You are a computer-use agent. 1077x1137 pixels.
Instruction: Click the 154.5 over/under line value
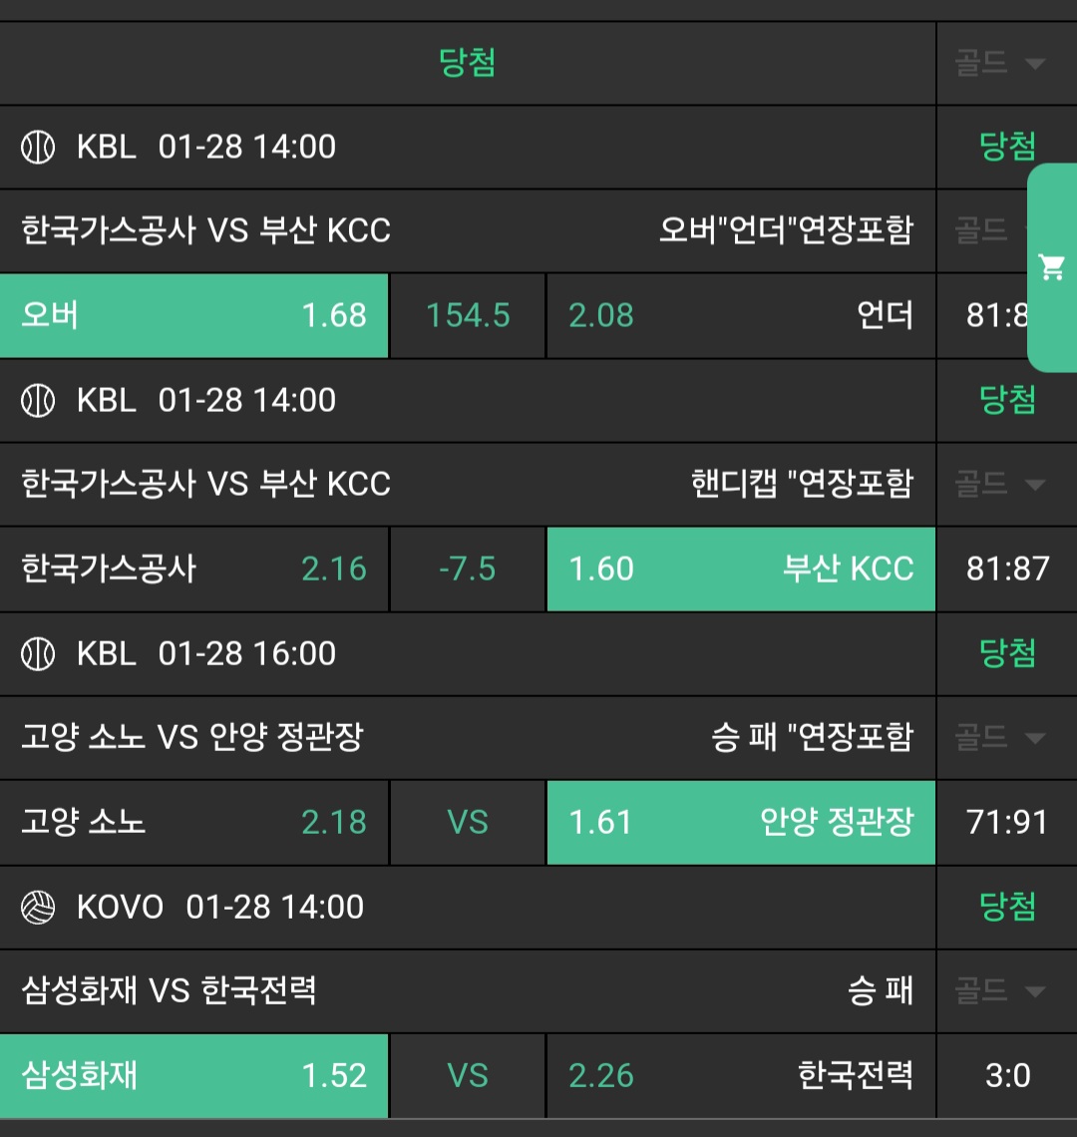[x=468, y=316]
